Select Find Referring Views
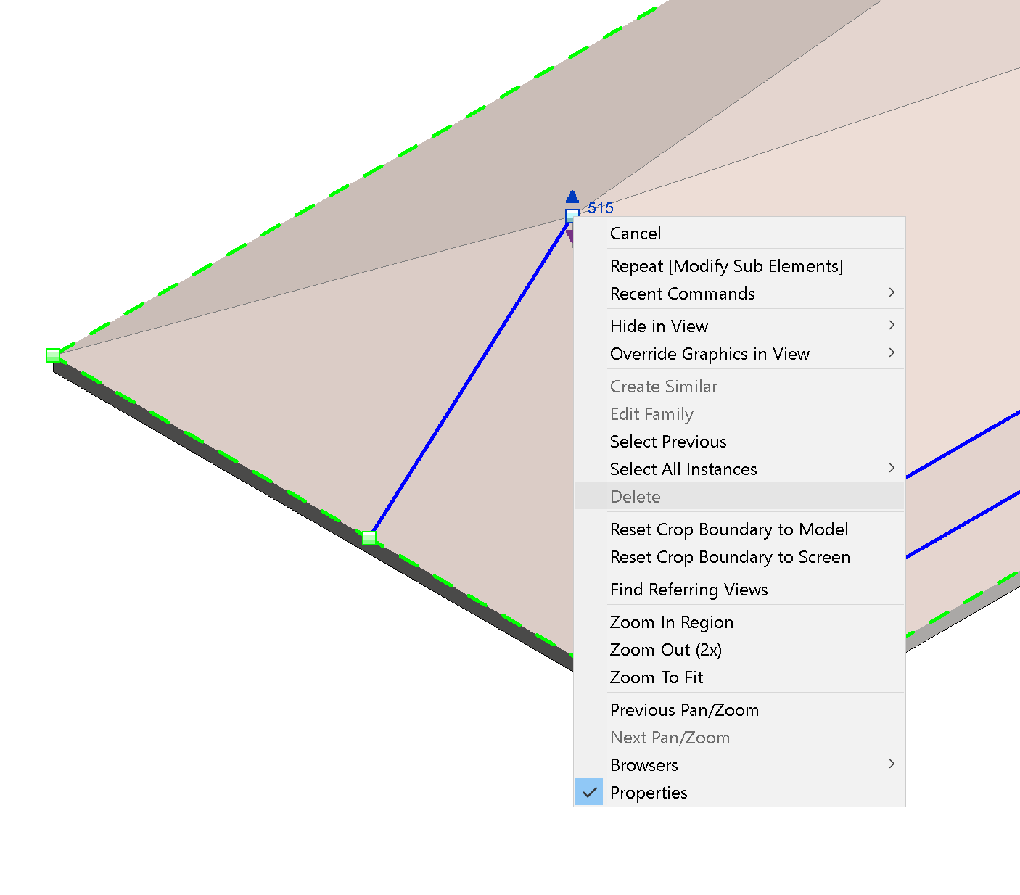The image size is (1020, 895). coord(688,589)
